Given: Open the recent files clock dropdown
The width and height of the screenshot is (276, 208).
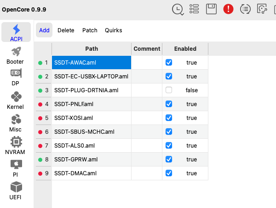Looking at the screenshot, I should coord(177,9).
